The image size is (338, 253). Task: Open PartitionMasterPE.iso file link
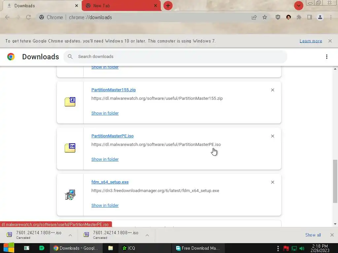[113, 136]
